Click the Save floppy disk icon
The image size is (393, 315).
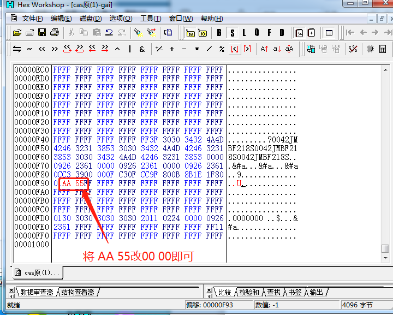click(42, 33)
